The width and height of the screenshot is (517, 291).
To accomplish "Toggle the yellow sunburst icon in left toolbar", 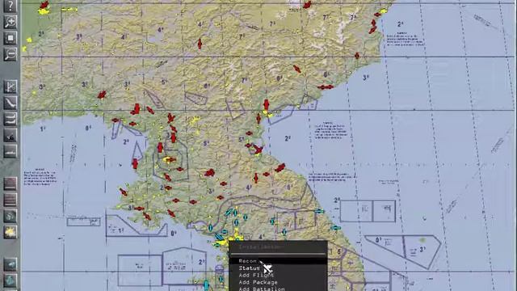I will (x=11, y=232).
